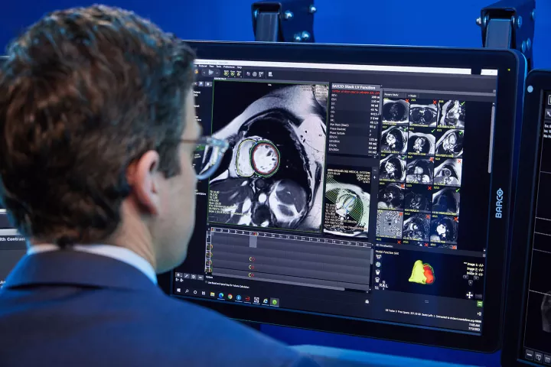Screen dimensions: 551x367
Task: Click the green icon in the lower-right status area
Action: [480, 304]
